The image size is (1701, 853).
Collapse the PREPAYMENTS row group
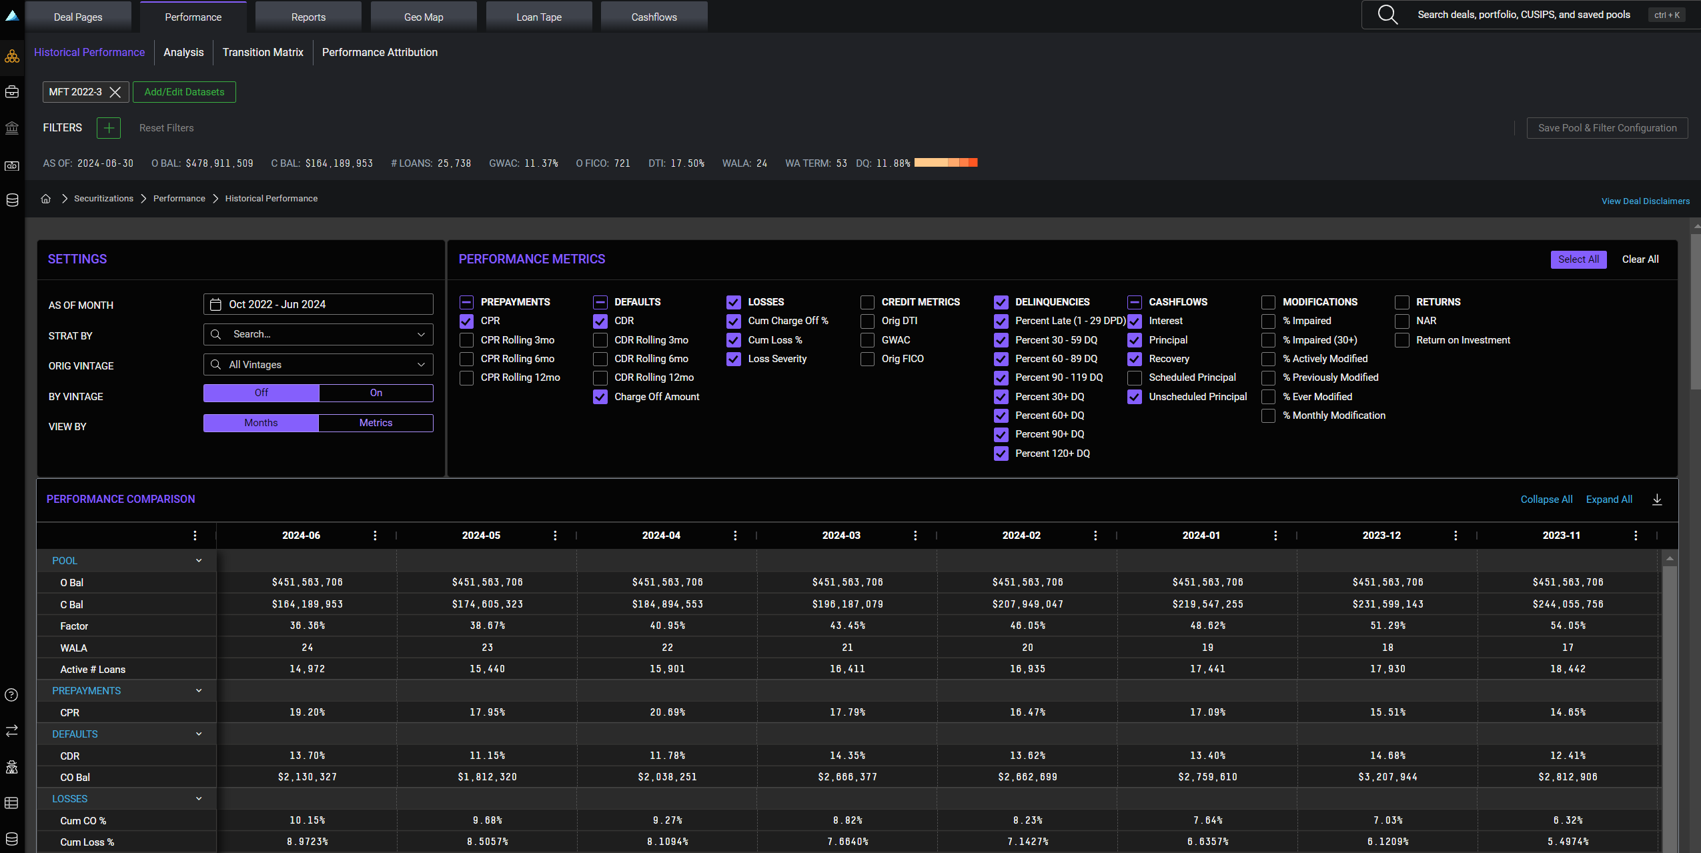[199, 691]
